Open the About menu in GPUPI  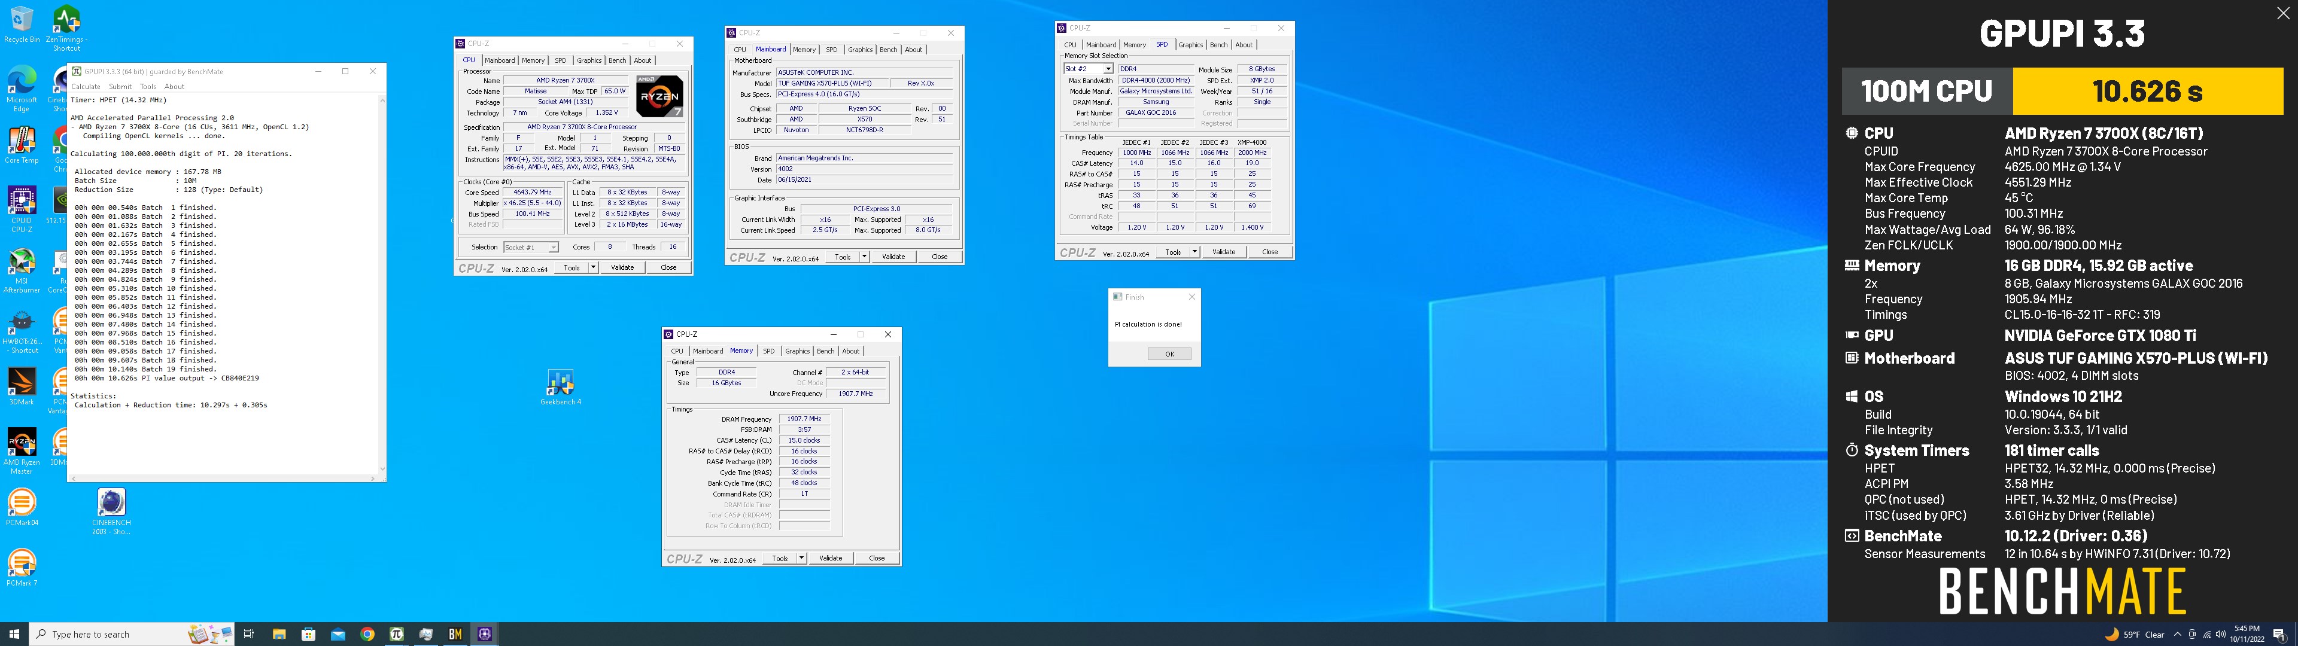pos(175,87)
